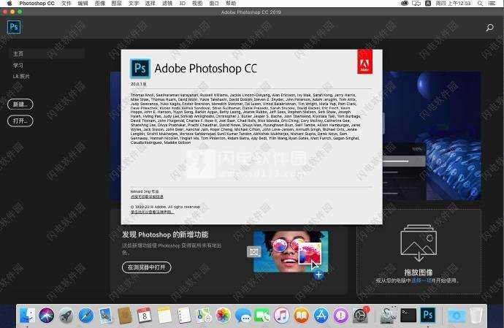This screenshot has height=328, width=504.
Task: Open the 选择 menu
Action: (x=150, y=3)
